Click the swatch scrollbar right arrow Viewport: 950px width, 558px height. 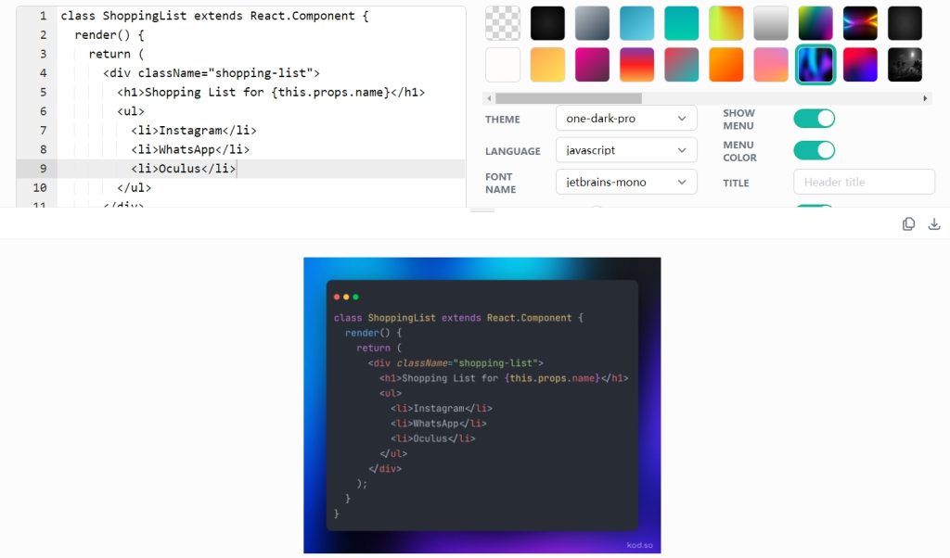point(925,98)
